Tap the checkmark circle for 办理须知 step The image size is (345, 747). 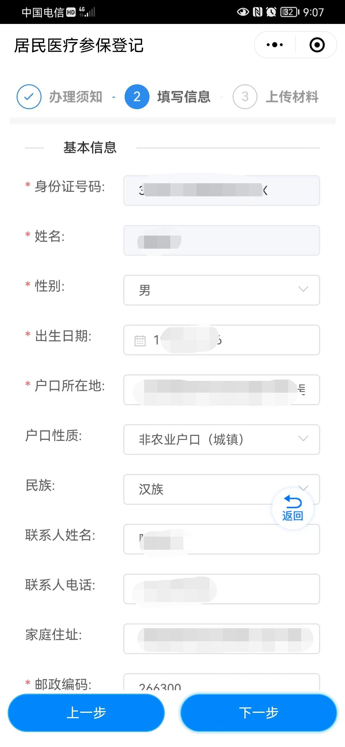[29, 97]
